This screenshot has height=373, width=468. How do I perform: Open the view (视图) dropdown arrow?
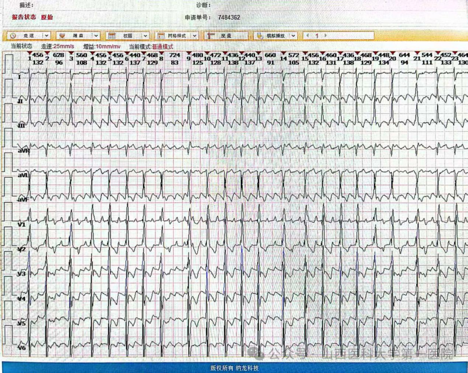(145, 36)
